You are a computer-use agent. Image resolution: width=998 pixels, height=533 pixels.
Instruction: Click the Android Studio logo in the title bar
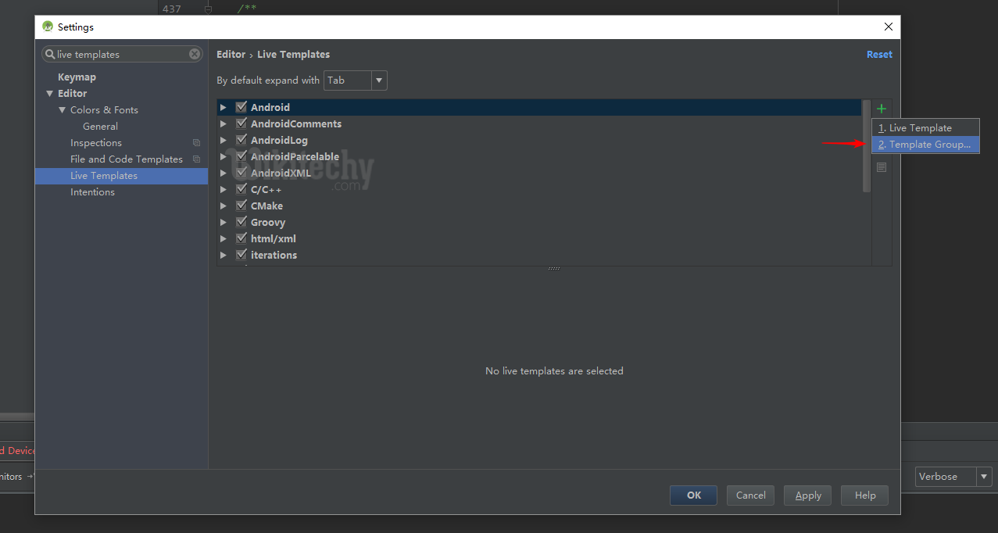[48, 26]
